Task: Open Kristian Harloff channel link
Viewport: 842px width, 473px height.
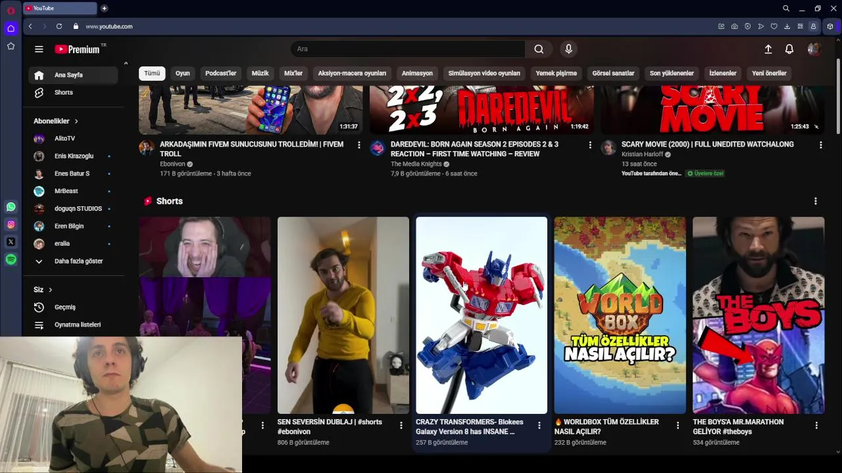Action: click(x=642, y=154)
